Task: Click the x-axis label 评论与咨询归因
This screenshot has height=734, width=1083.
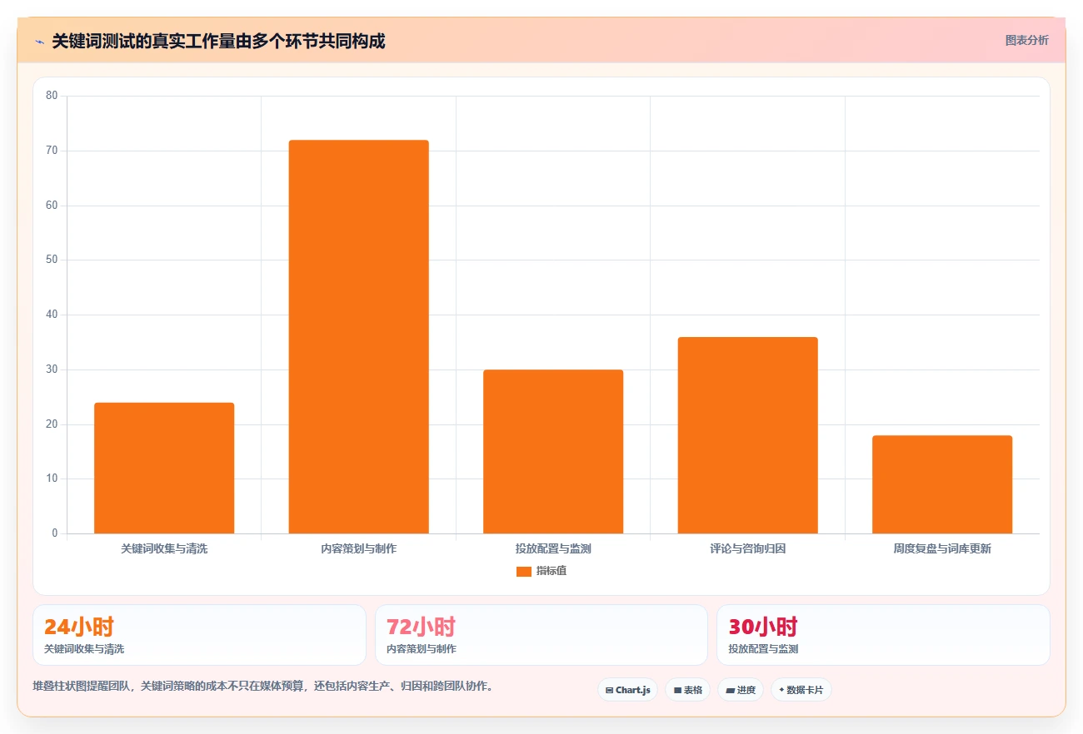Action: tap(747, 549)
